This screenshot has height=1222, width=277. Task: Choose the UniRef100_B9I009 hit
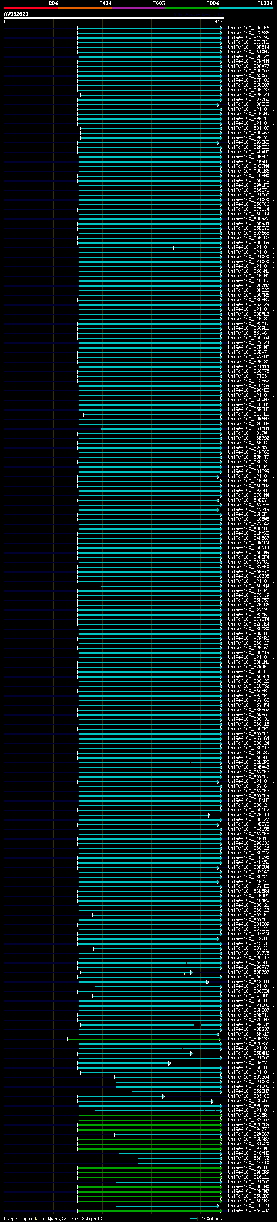[x=248, y=128]
